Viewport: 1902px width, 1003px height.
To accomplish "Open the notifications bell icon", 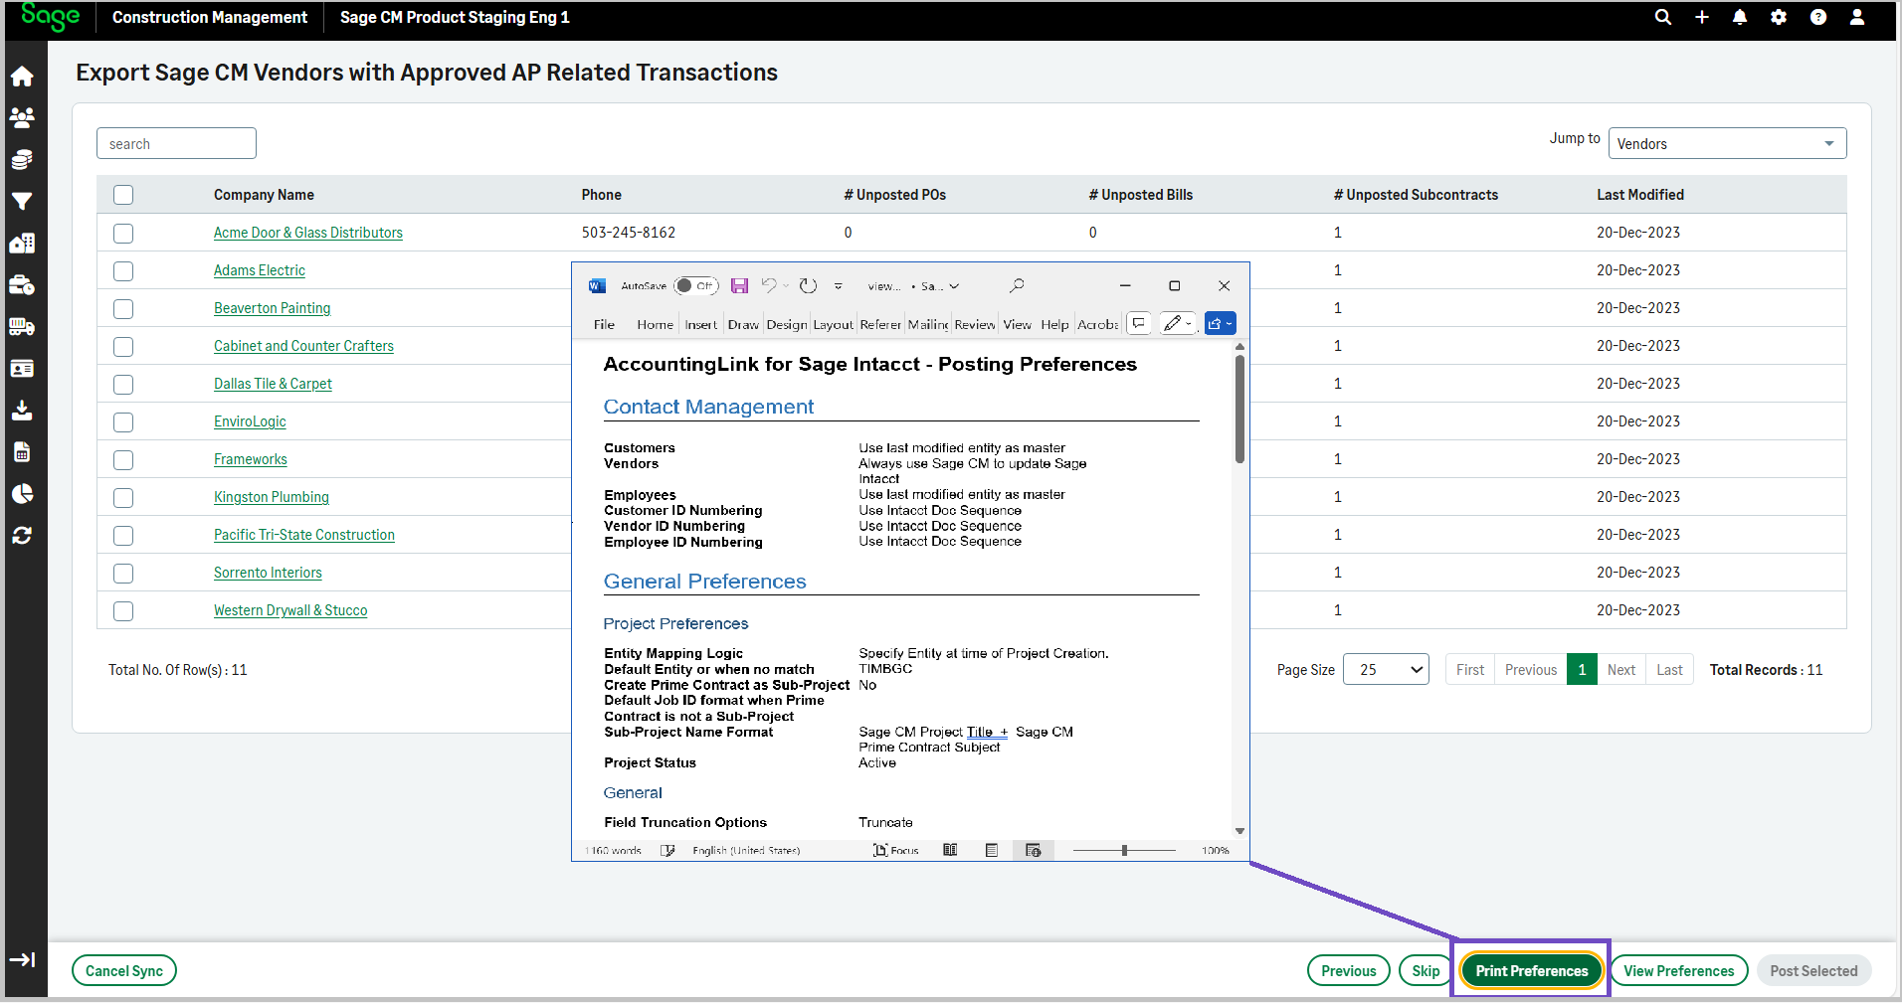I will pyautogui.click(x=1740, y=17).
